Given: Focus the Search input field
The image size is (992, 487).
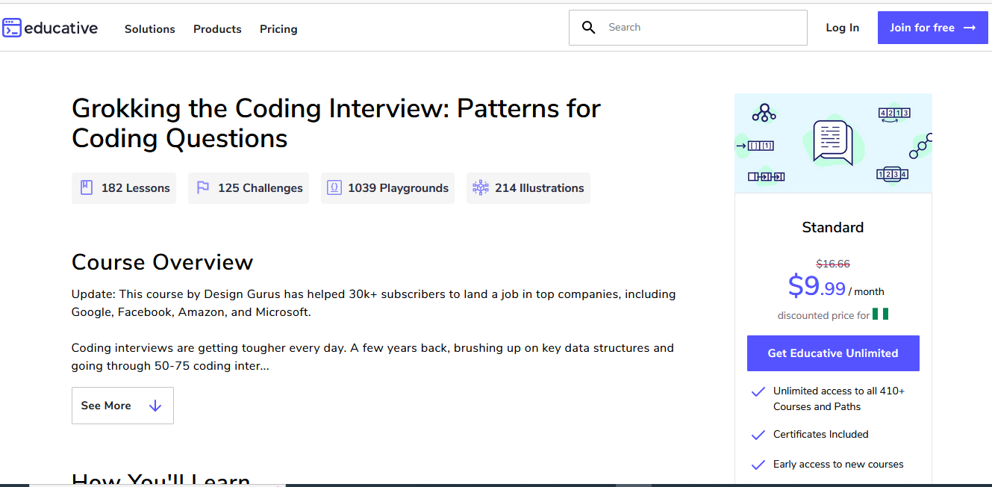Looking at the screenshot, I should click(x=688, y=28).
